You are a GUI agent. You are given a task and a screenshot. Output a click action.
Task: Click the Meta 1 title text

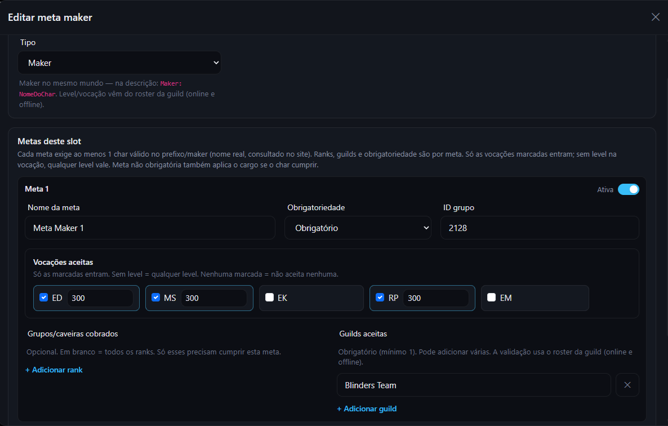tap(37, 189)
